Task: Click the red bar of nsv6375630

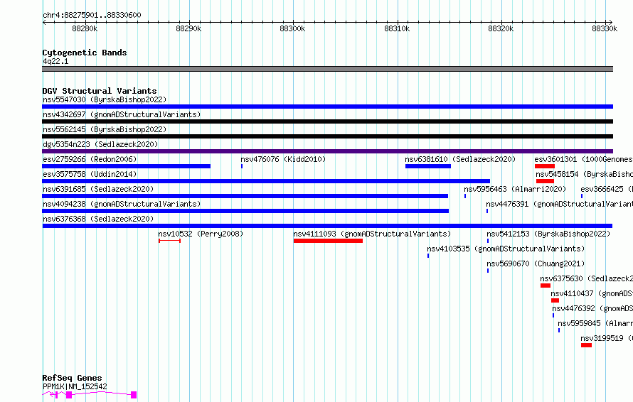Action: pos(546,286)
